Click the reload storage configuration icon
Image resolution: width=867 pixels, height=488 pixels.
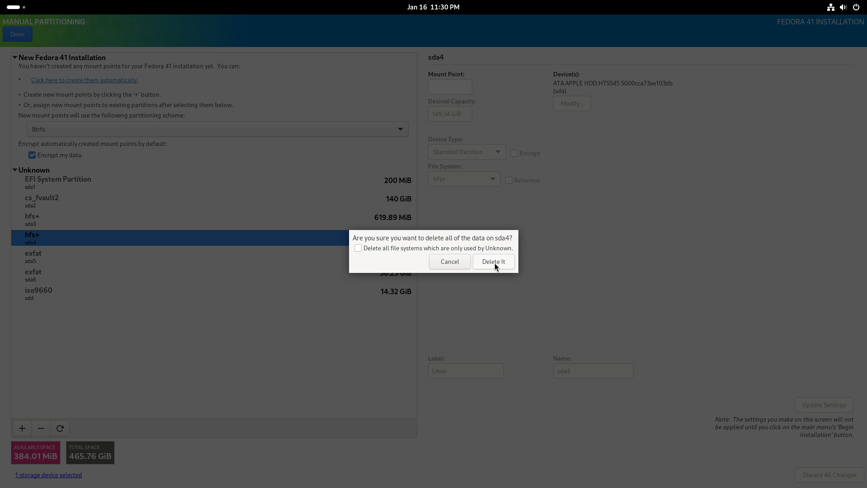(60, 428)
